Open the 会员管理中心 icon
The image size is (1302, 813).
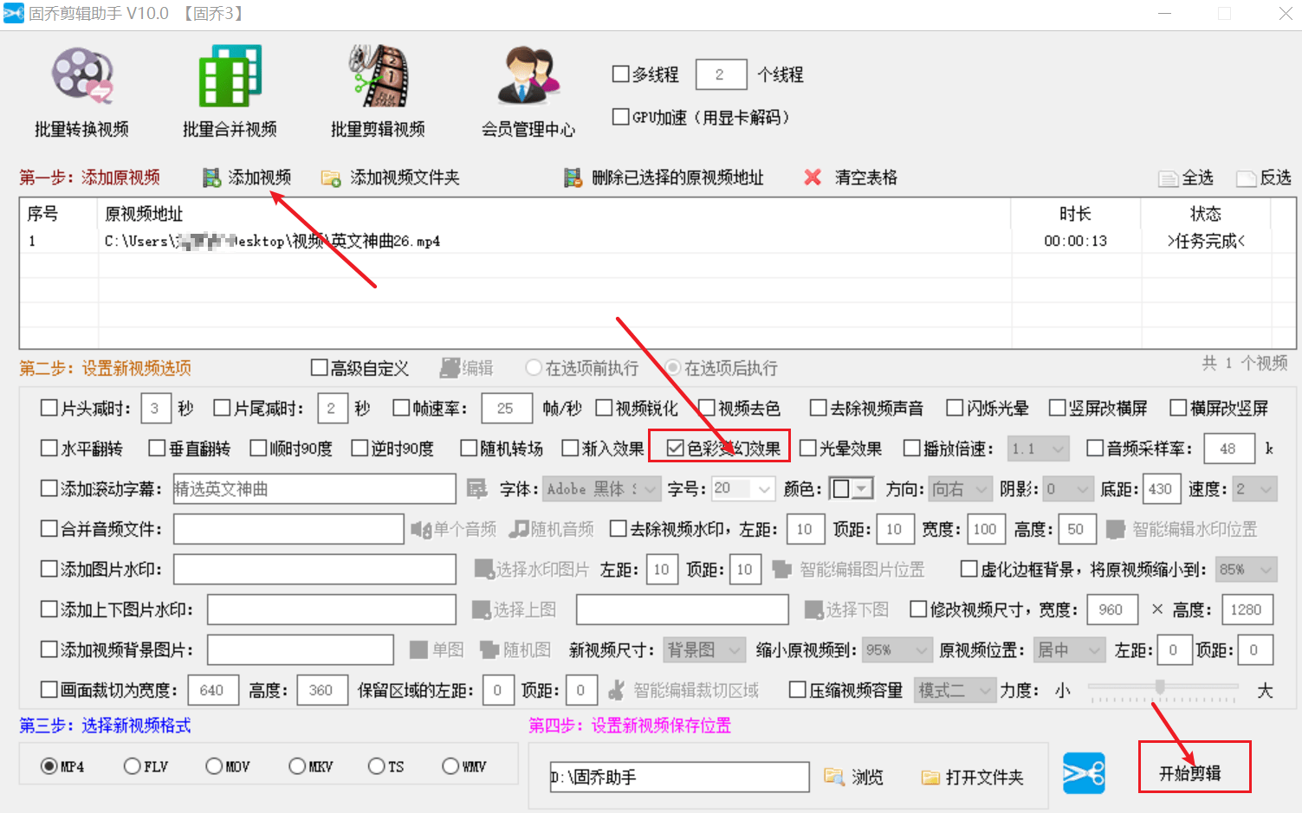[528, 76]
